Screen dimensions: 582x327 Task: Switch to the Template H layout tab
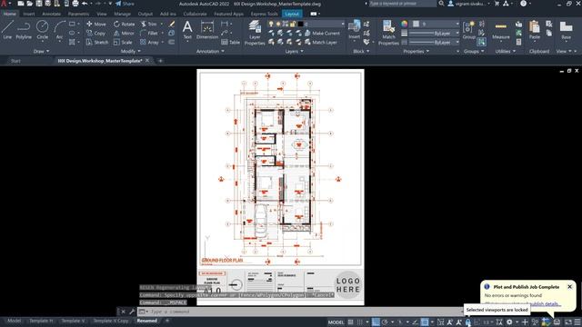point(41,321)
